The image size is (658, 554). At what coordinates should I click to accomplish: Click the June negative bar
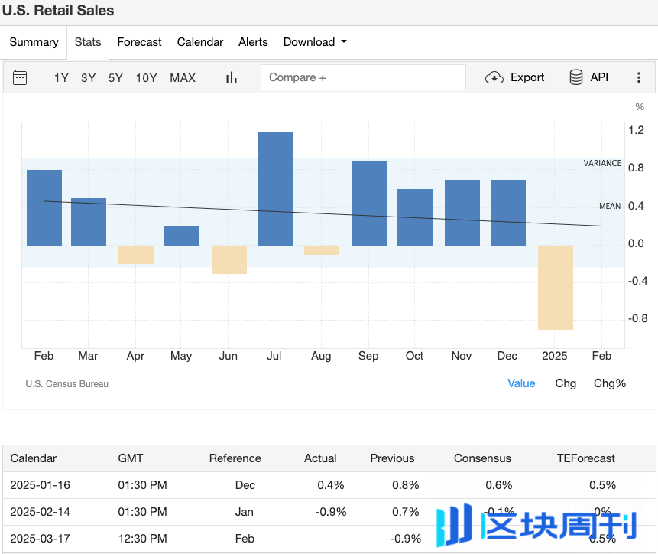point(229,259)
